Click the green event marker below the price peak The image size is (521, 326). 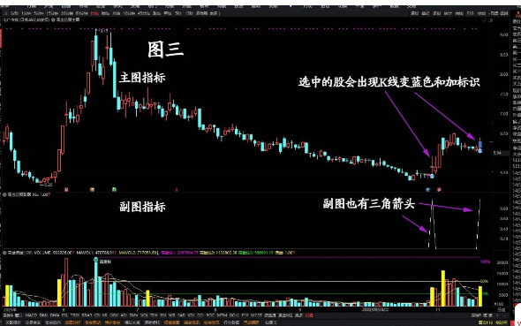tap(114, 189)
